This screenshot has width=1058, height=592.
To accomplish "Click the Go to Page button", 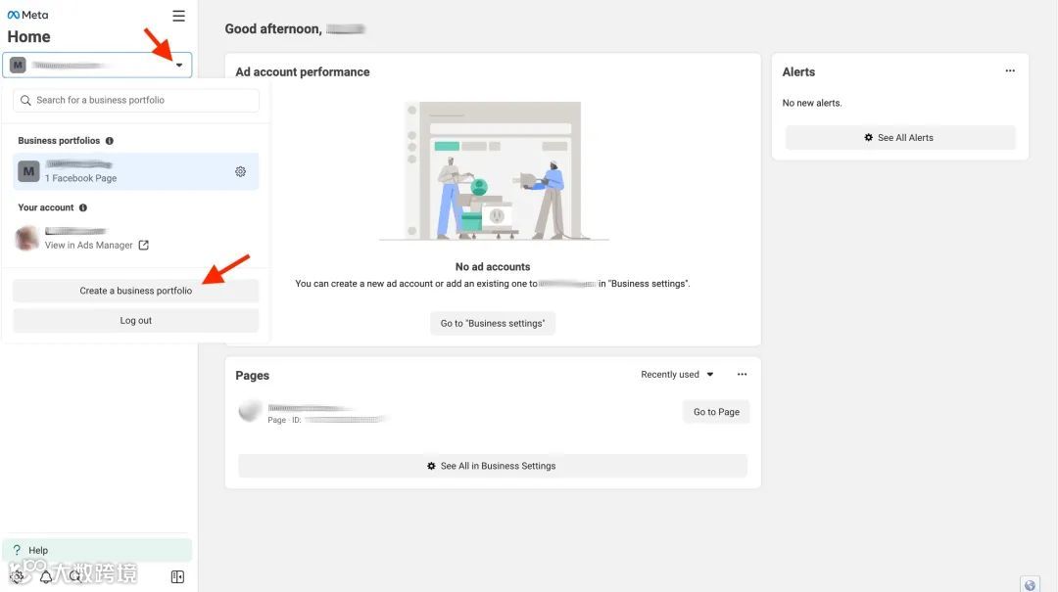I will (x=716, y=412).
